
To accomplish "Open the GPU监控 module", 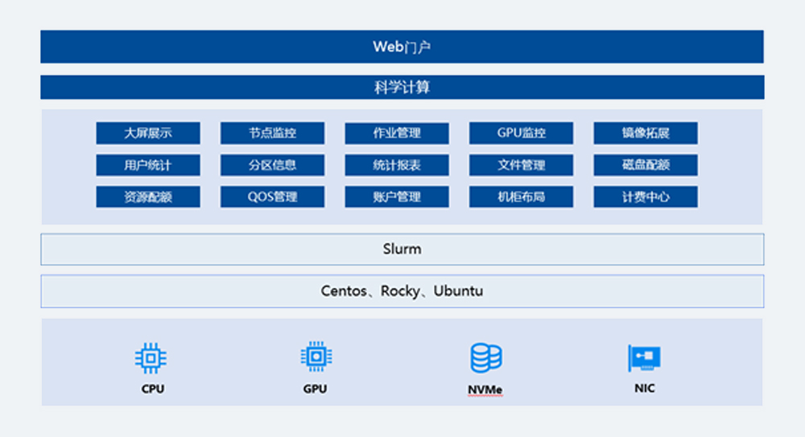I will (521, 133).
